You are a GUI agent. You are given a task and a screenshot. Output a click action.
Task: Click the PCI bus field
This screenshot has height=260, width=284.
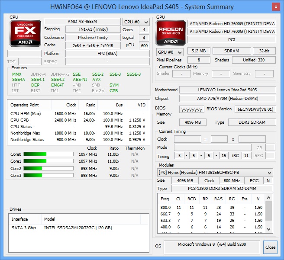pyautogui.click(x=232, y=40)
